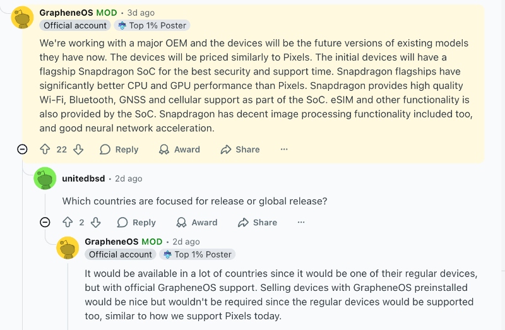
Task: Give an award to unitedbsd's comment
Action: click(x=197, y=222)
